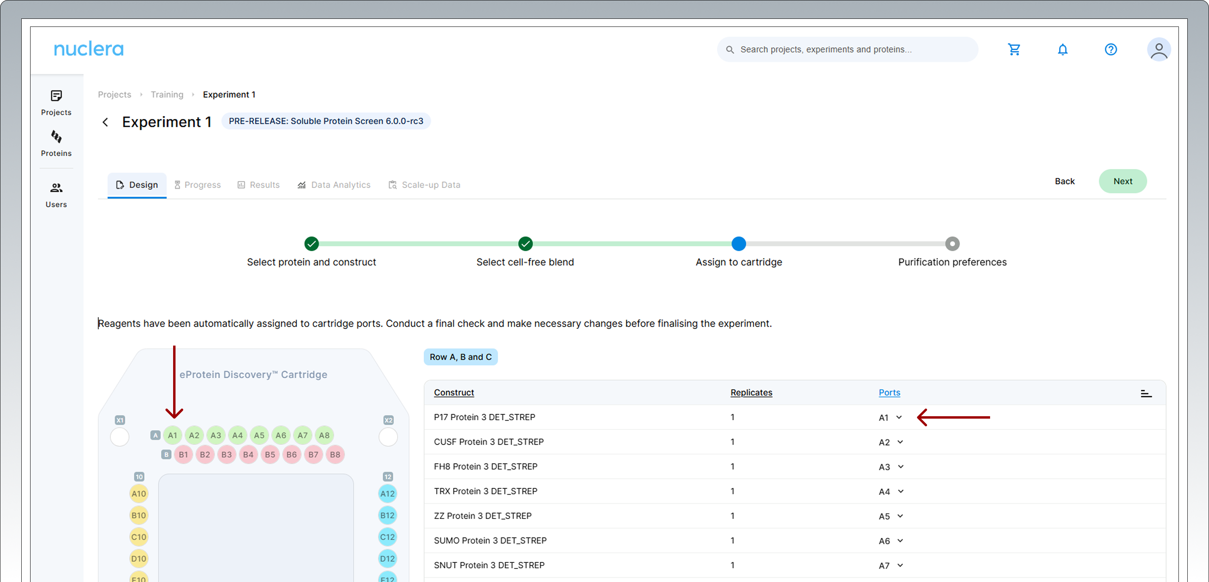Go to Select protein and construct step
Image resolution: width=1209 pixels, height=582 pixels.
coord(311,252)
